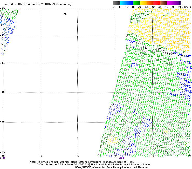Click the '20' value under the color scale
This screenshot has height=169, width=192.
139,7
